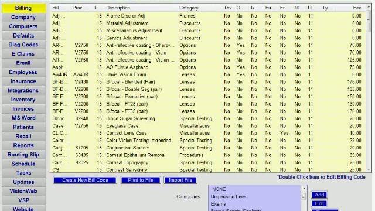Sort by the Category column header
The image size is (375, 211).
point(189,8)
